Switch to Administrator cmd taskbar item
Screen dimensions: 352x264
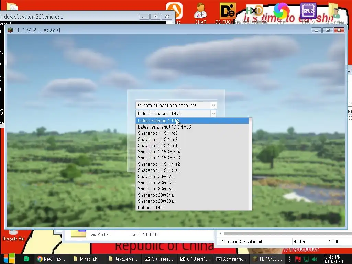[x=231, y=259]
